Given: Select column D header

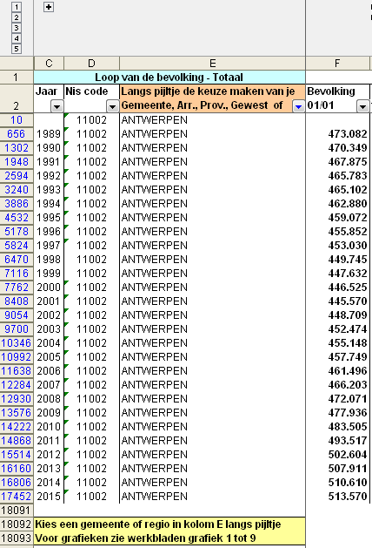Looking at the screenshot, I should [x=91, y=64].
